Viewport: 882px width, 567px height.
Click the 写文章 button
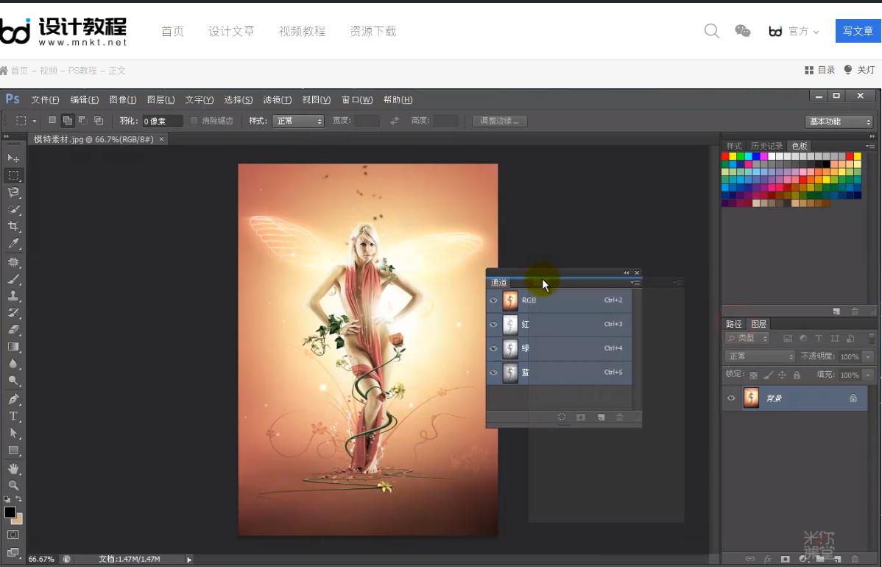coord(858,31)
